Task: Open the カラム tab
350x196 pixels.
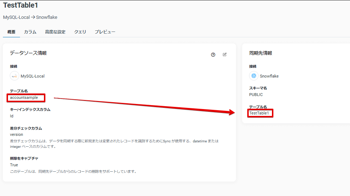Action: [x=30, y=32]
